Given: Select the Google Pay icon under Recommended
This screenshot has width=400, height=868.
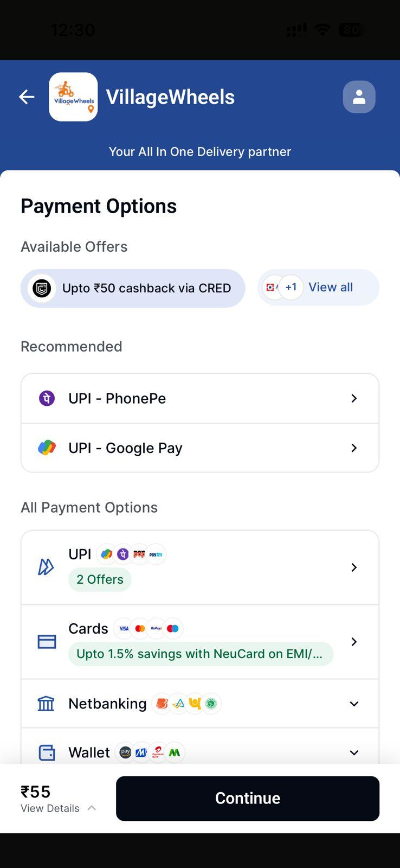Looking at the screenshot, I should point(47,448).
